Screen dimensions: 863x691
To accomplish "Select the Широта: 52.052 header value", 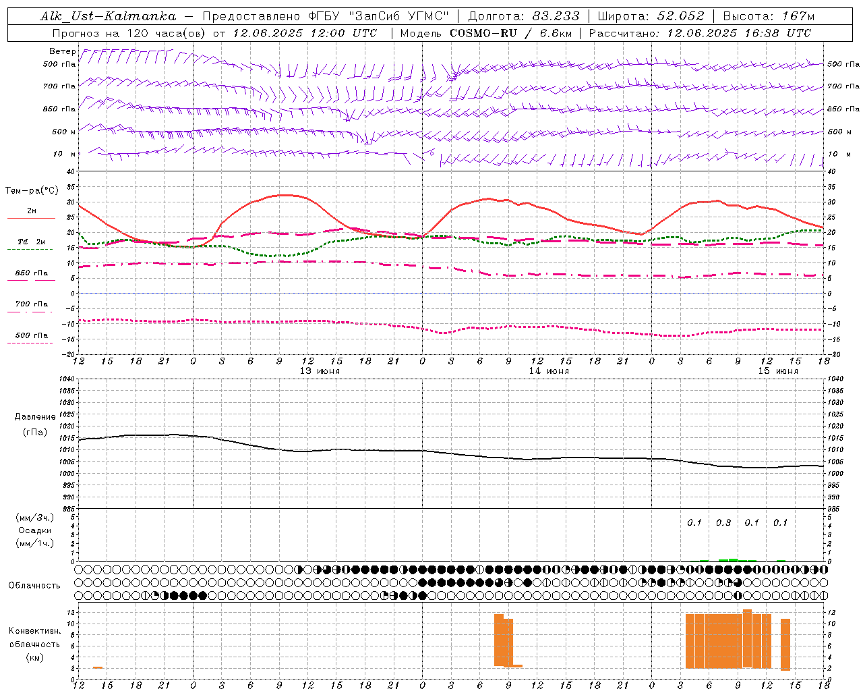I will [651, 16].
